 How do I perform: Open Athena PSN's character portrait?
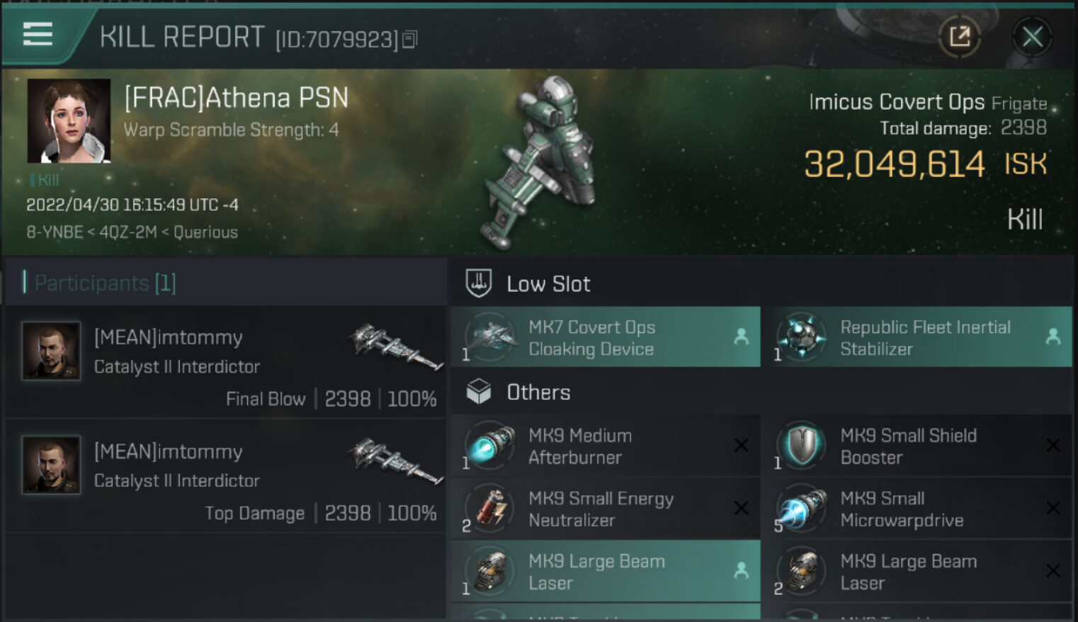click(x=69, y=120)
